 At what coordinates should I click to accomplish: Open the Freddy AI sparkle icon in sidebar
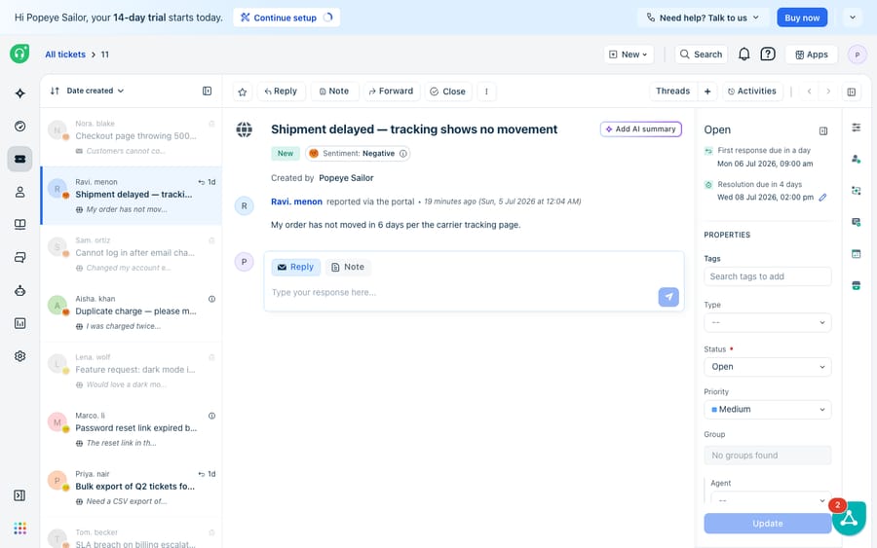[x=20, y=93]
